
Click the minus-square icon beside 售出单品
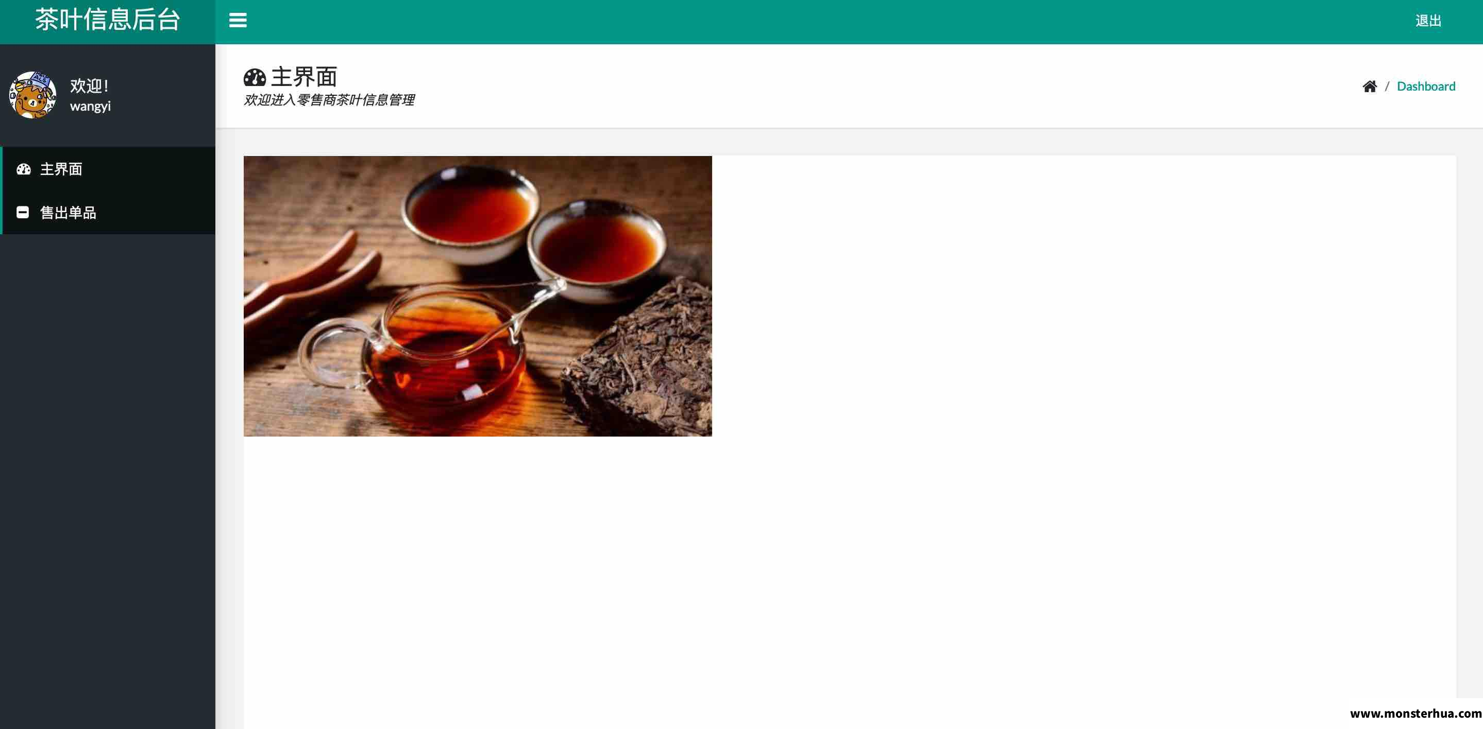pyautogui.click(x=23, y=212)
